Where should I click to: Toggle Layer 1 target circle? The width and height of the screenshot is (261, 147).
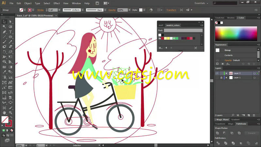coord(254,78)
